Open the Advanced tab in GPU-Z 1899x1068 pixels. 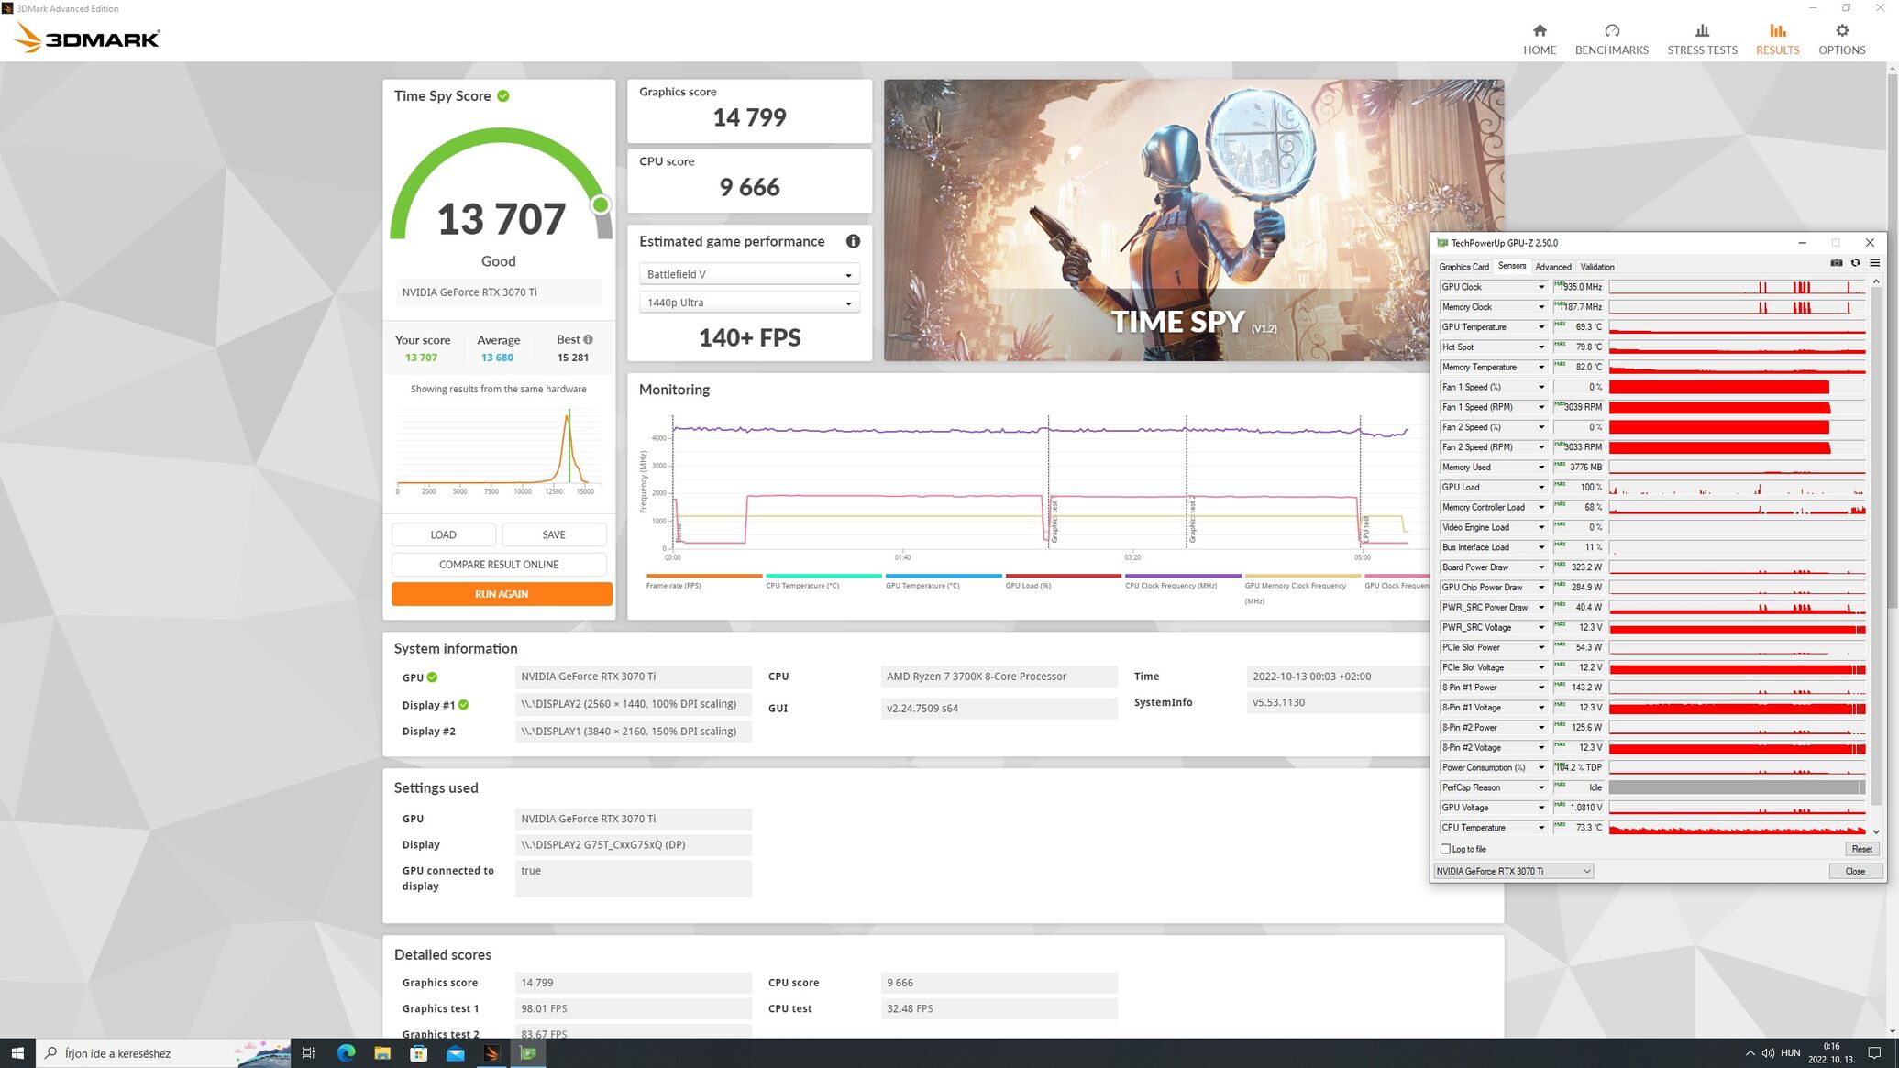point(1552,267)
